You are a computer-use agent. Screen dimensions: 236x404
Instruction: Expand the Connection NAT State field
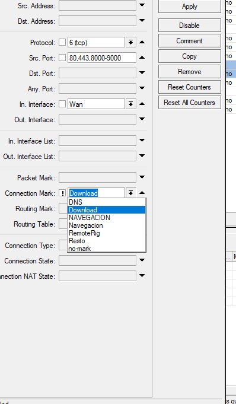(x=142, y=276)
